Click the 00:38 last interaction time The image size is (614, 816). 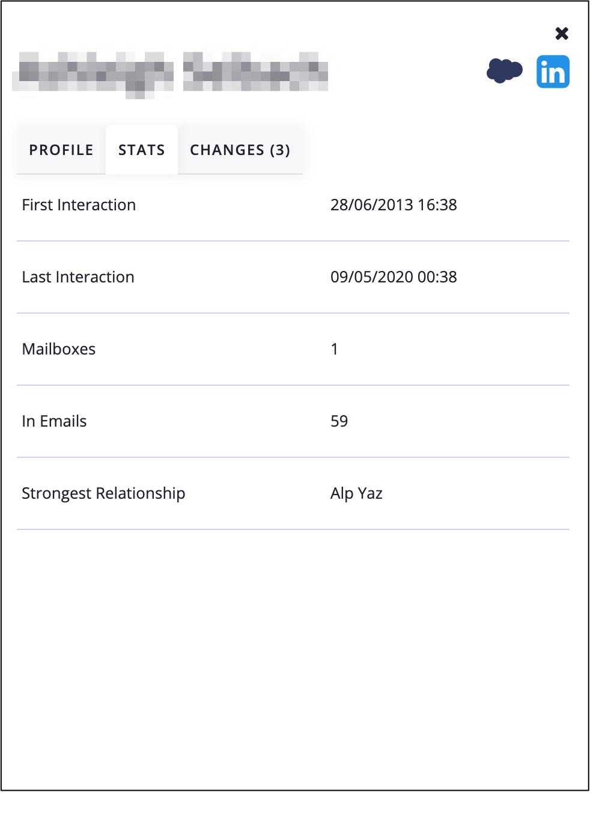point(437,277)
